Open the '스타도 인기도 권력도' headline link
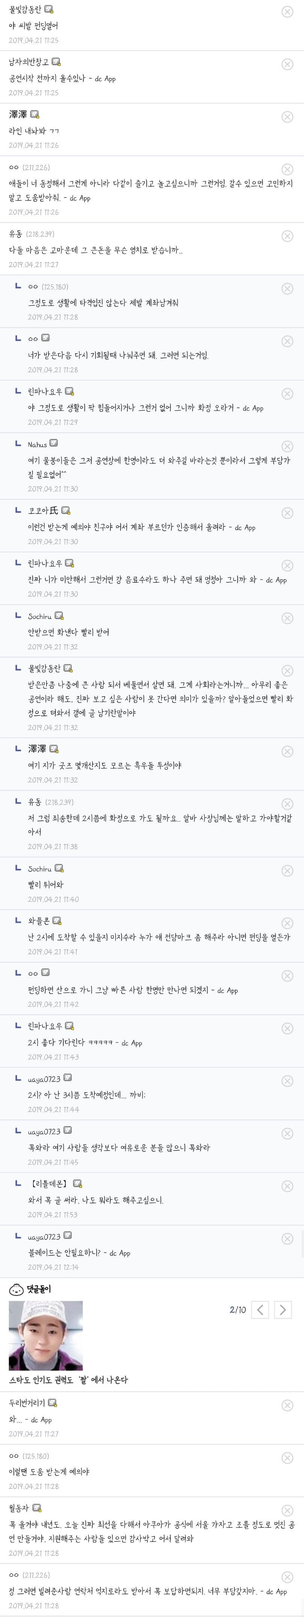The image size is (304, 1617). (68, 1380)
